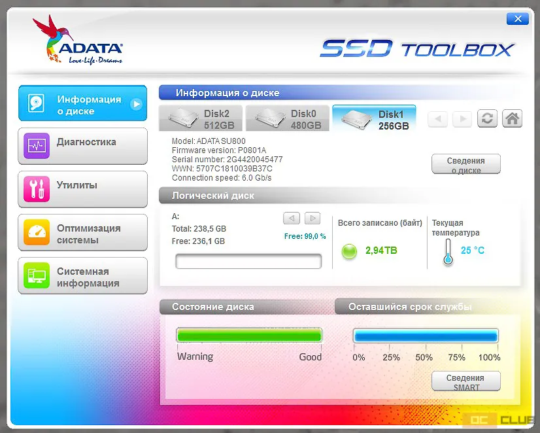This screenshot has width=540, height=433.
Task: Close the SSD Toolbox window
Action: [x=518, y=18]
